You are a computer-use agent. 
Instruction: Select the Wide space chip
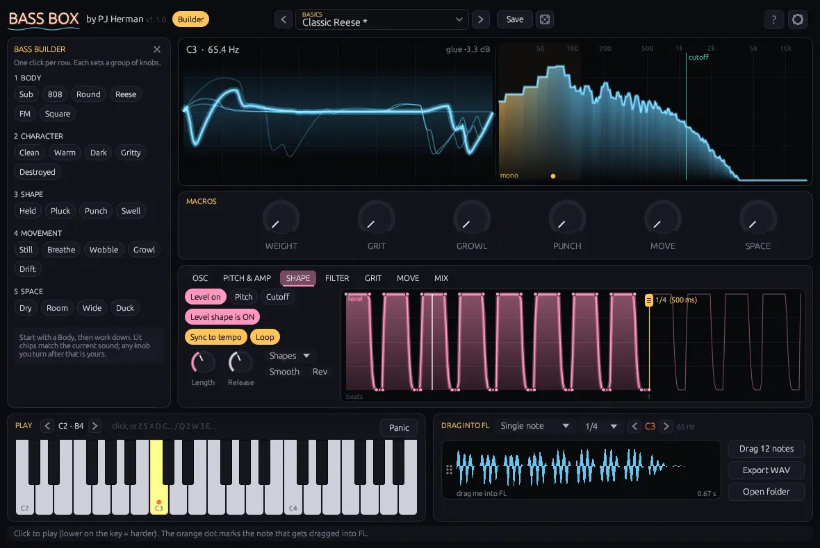click(92, 309)
